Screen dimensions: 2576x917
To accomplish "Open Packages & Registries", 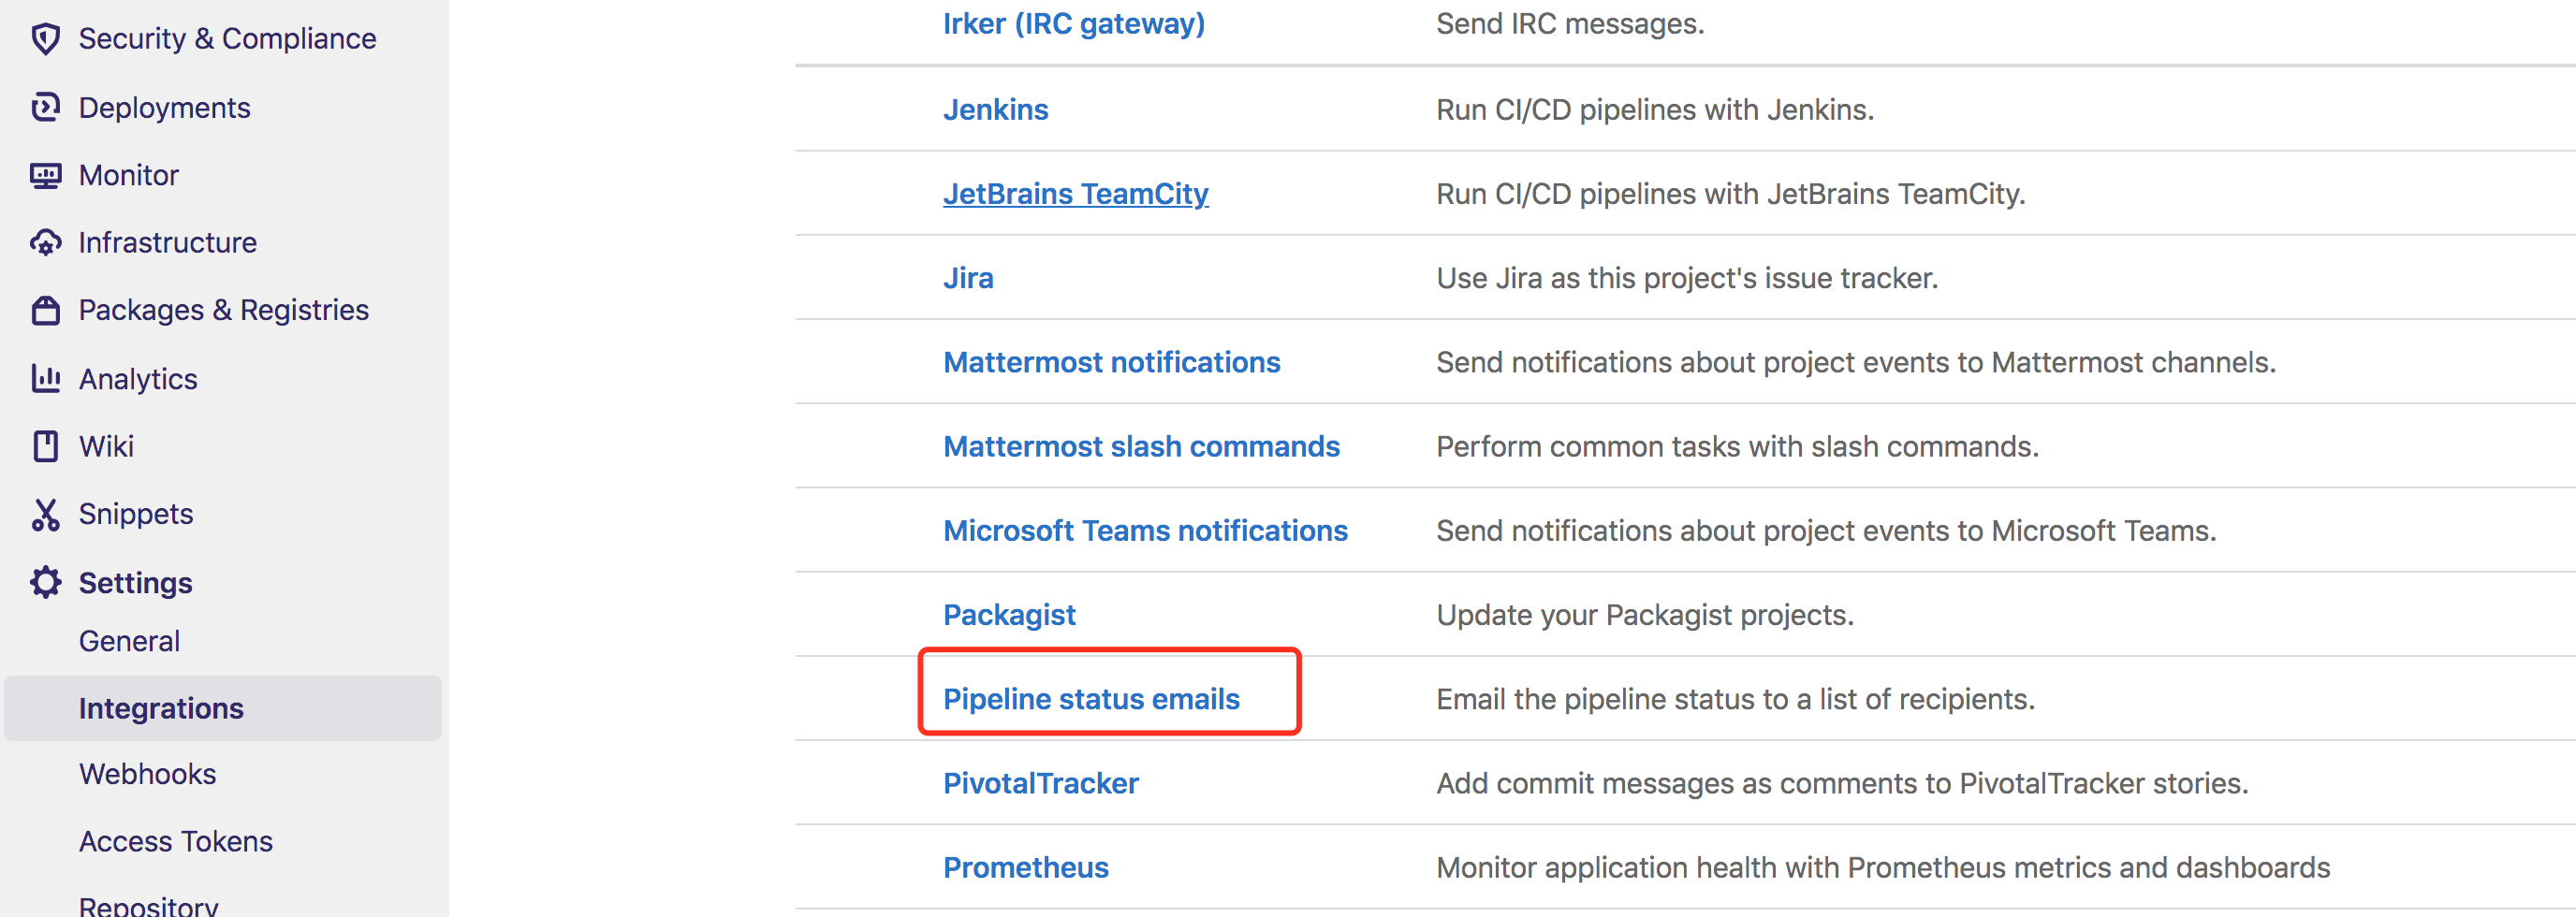I will 223,311.
